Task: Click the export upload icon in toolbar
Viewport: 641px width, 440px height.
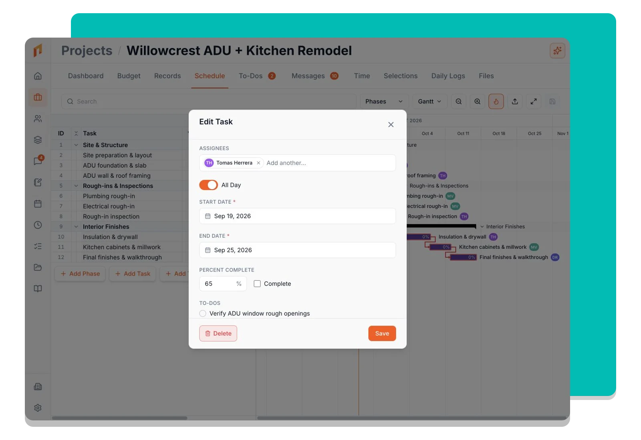Action: click(x=515, y=102)
